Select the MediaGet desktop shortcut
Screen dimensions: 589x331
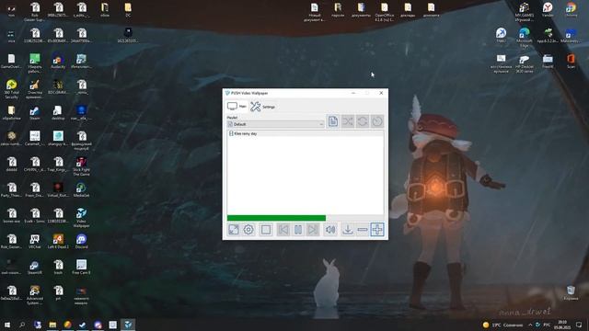pos(81,190)
